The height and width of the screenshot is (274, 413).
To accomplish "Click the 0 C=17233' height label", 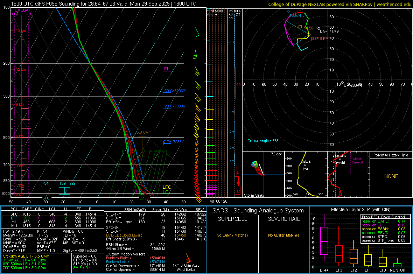I will (173, 142).
